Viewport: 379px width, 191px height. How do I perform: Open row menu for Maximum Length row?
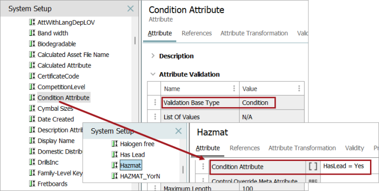point(155,188)
